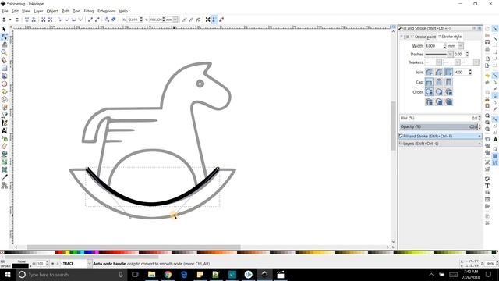
Task: Make selected nodes smooth
Action: [67, 20]
